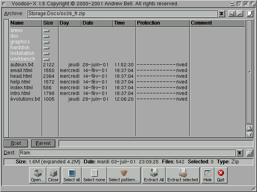The image size is (257, 192).
Task: Click the scroll down arrow
Action: [x=250, y=135]
